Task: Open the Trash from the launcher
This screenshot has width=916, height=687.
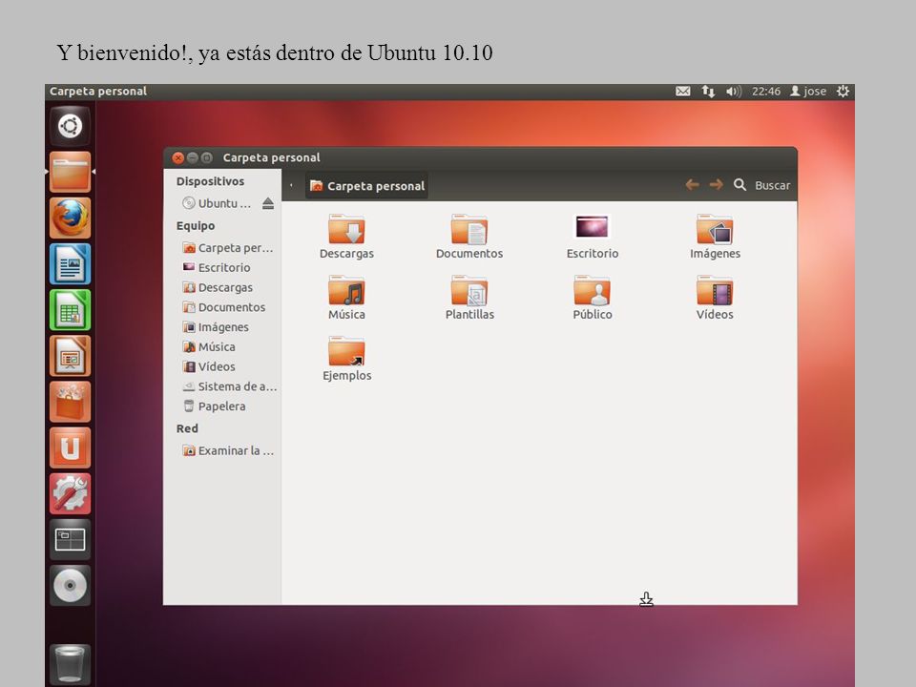Action: pyautogui.click(x=70, y=664)
